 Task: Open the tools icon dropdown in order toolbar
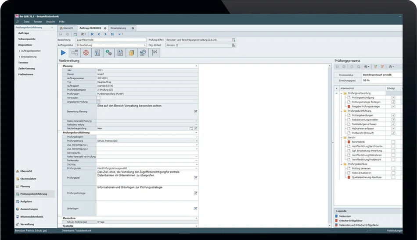[83, 34]
